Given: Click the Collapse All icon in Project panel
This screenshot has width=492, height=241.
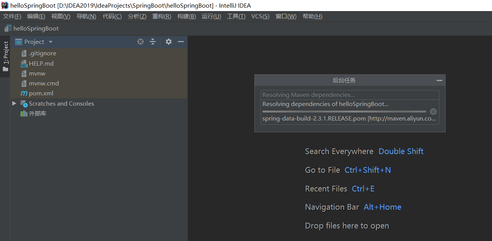Looking at the screenshot, I should (153, 42).
